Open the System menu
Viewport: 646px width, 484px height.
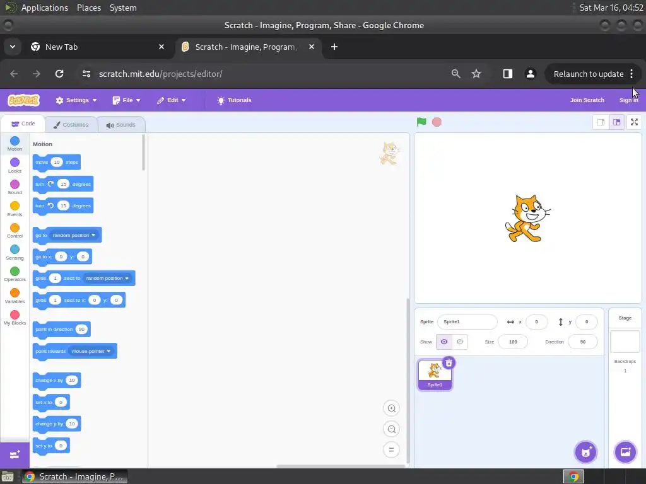tap(123, 8)
